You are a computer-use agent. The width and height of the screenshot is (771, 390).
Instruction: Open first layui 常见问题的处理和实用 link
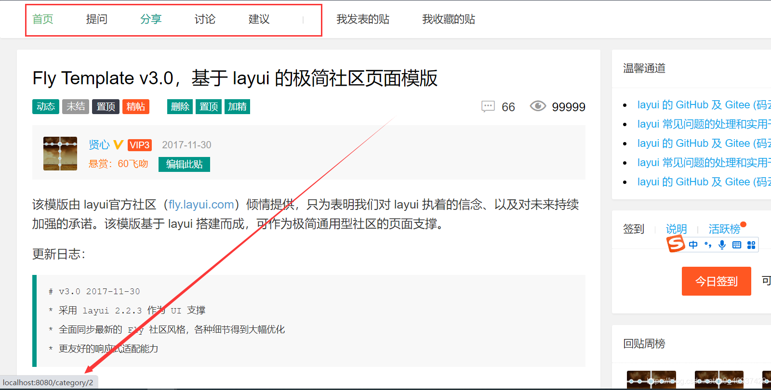pyautogui.click(x=704, y=124)
